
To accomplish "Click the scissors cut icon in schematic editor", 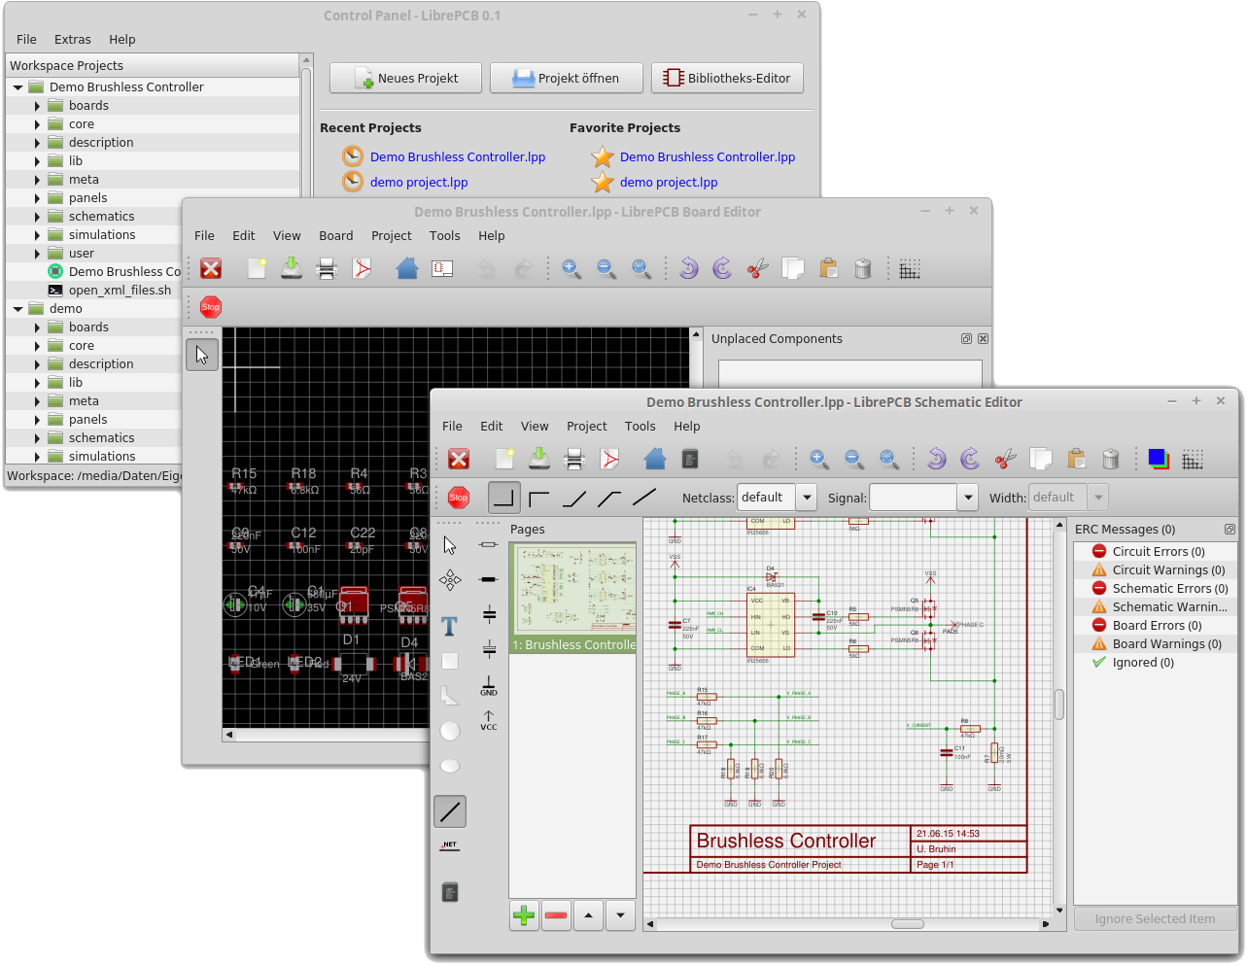I will pyautogui.click(x=1005, y=459).
